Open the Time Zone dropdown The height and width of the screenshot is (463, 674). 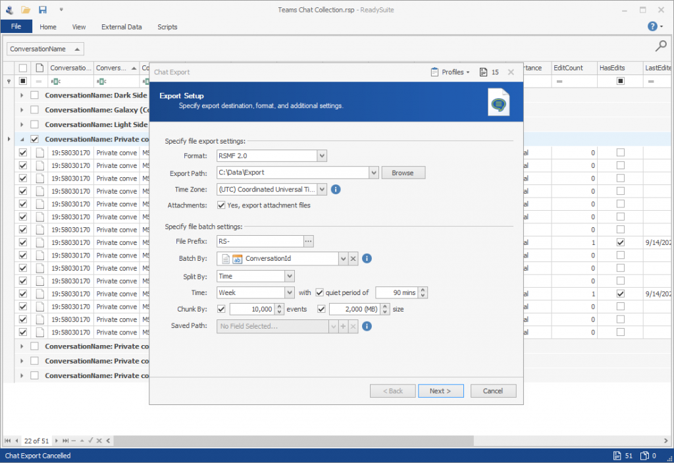tap(321, 189)
